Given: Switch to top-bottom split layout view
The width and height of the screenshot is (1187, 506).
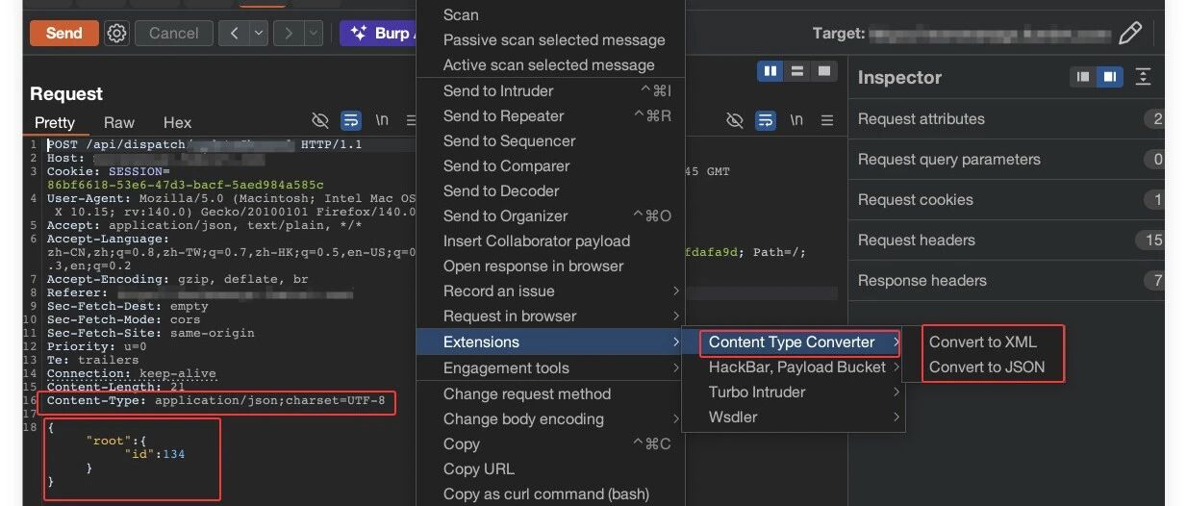Looking at the screenshot, I should pyautogui.click(x=796, y=71).
